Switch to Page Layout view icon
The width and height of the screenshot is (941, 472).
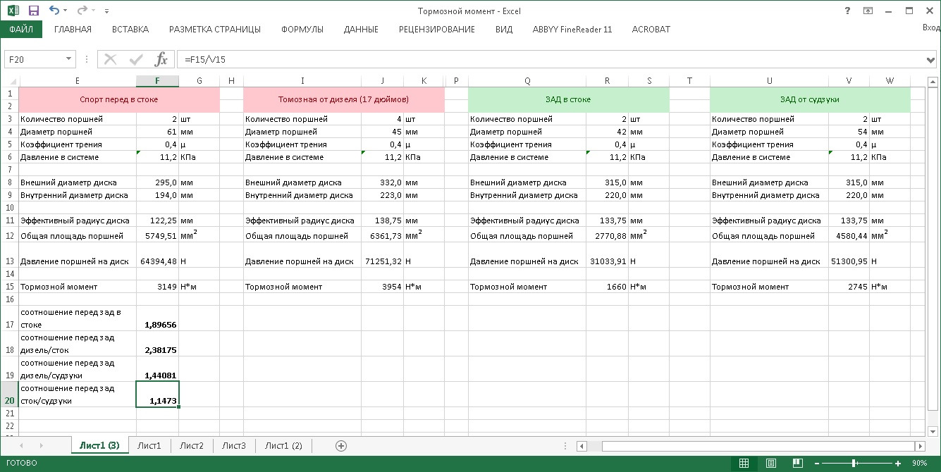772,463
